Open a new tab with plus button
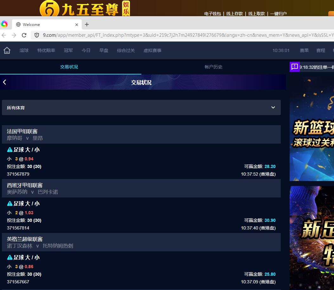The image size is (334, 290). 87,24
